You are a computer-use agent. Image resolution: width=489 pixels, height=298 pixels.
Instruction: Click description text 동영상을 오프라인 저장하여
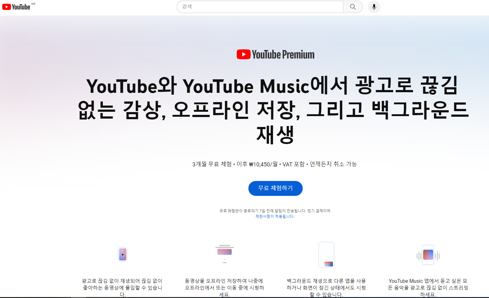click(x=224, y=288)
